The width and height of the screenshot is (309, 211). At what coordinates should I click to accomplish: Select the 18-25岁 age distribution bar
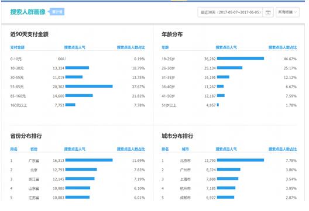241,58
